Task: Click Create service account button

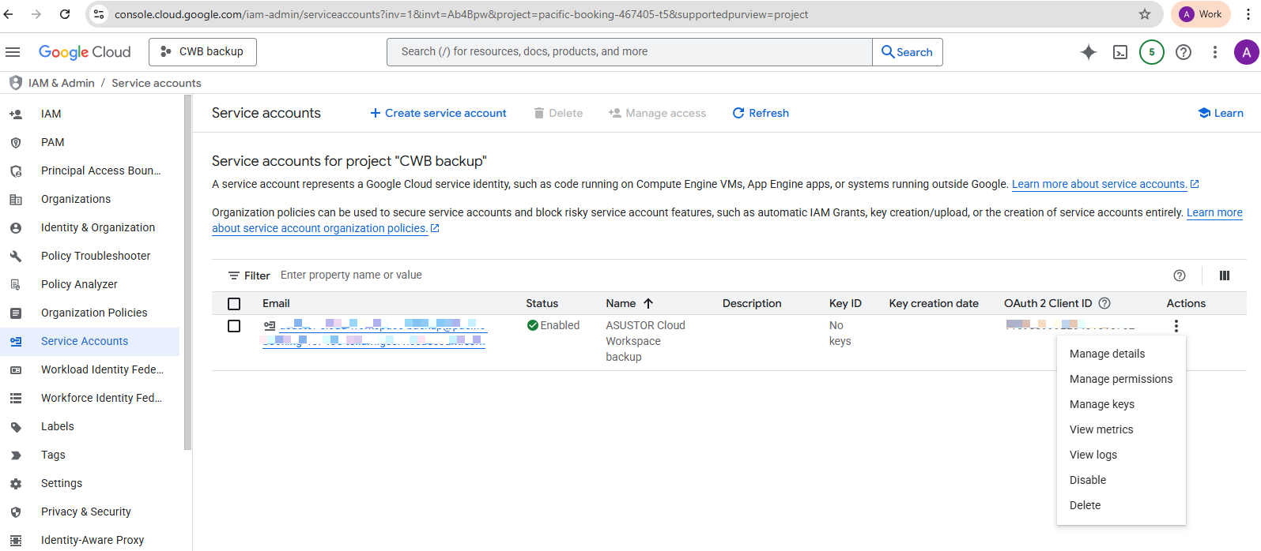Action: (x=438, y=113)
